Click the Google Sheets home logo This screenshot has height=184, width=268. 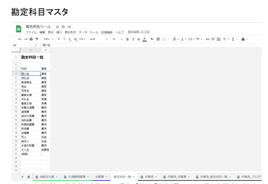(18, 29)
